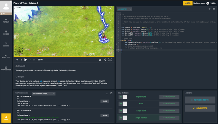The width and height of the screenshot is (218, 124).
Task: Toggle the Objectif section marker
Action: (17, 66)
